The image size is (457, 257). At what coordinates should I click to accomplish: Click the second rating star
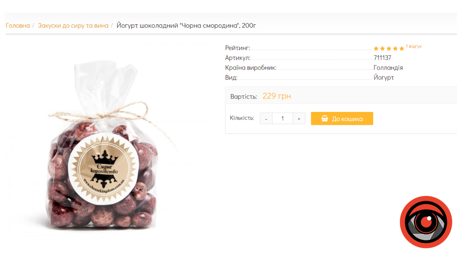click(382, 48)
